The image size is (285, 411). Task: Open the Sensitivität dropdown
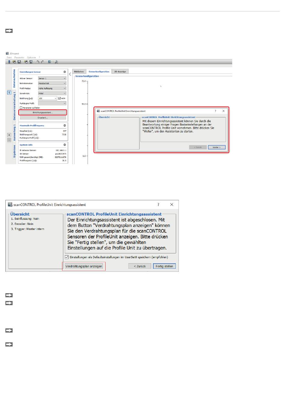coord(52,93)
